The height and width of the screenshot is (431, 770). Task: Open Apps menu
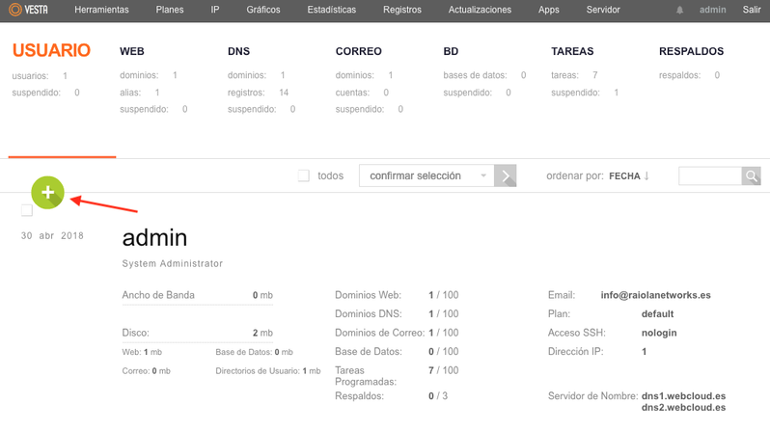pos(548,10)
